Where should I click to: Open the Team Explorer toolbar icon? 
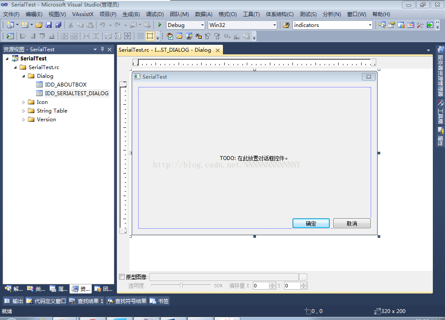[x=401, y=25]
